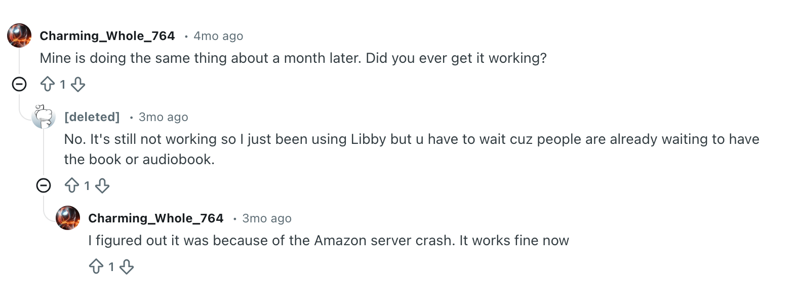Upvote the top Charming_Whole_764 comment
Image resolution: width=799 pixels, height=306 pixels.
pyautogui.click(x=48, y=84)
